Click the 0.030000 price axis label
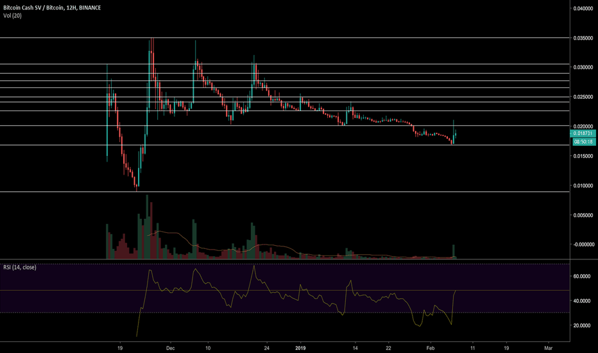This screenshot has height=353, width=598. [583, 67]
